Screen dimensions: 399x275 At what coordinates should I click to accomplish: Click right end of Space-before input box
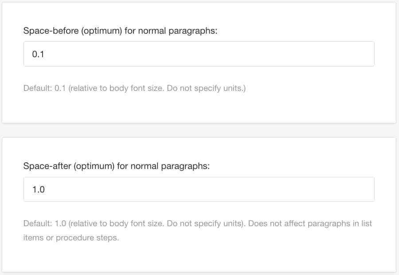click(364, 54)
